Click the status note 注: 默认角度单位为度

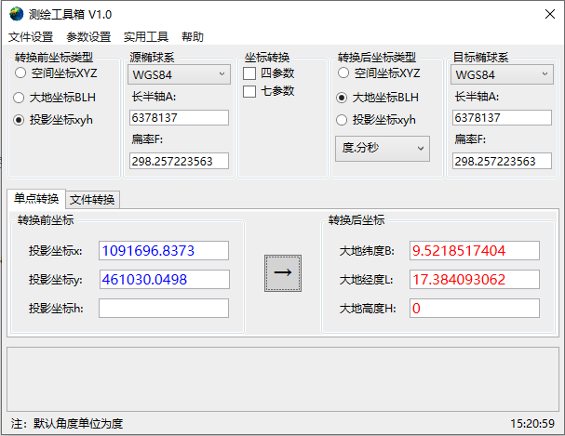[67, 423]
